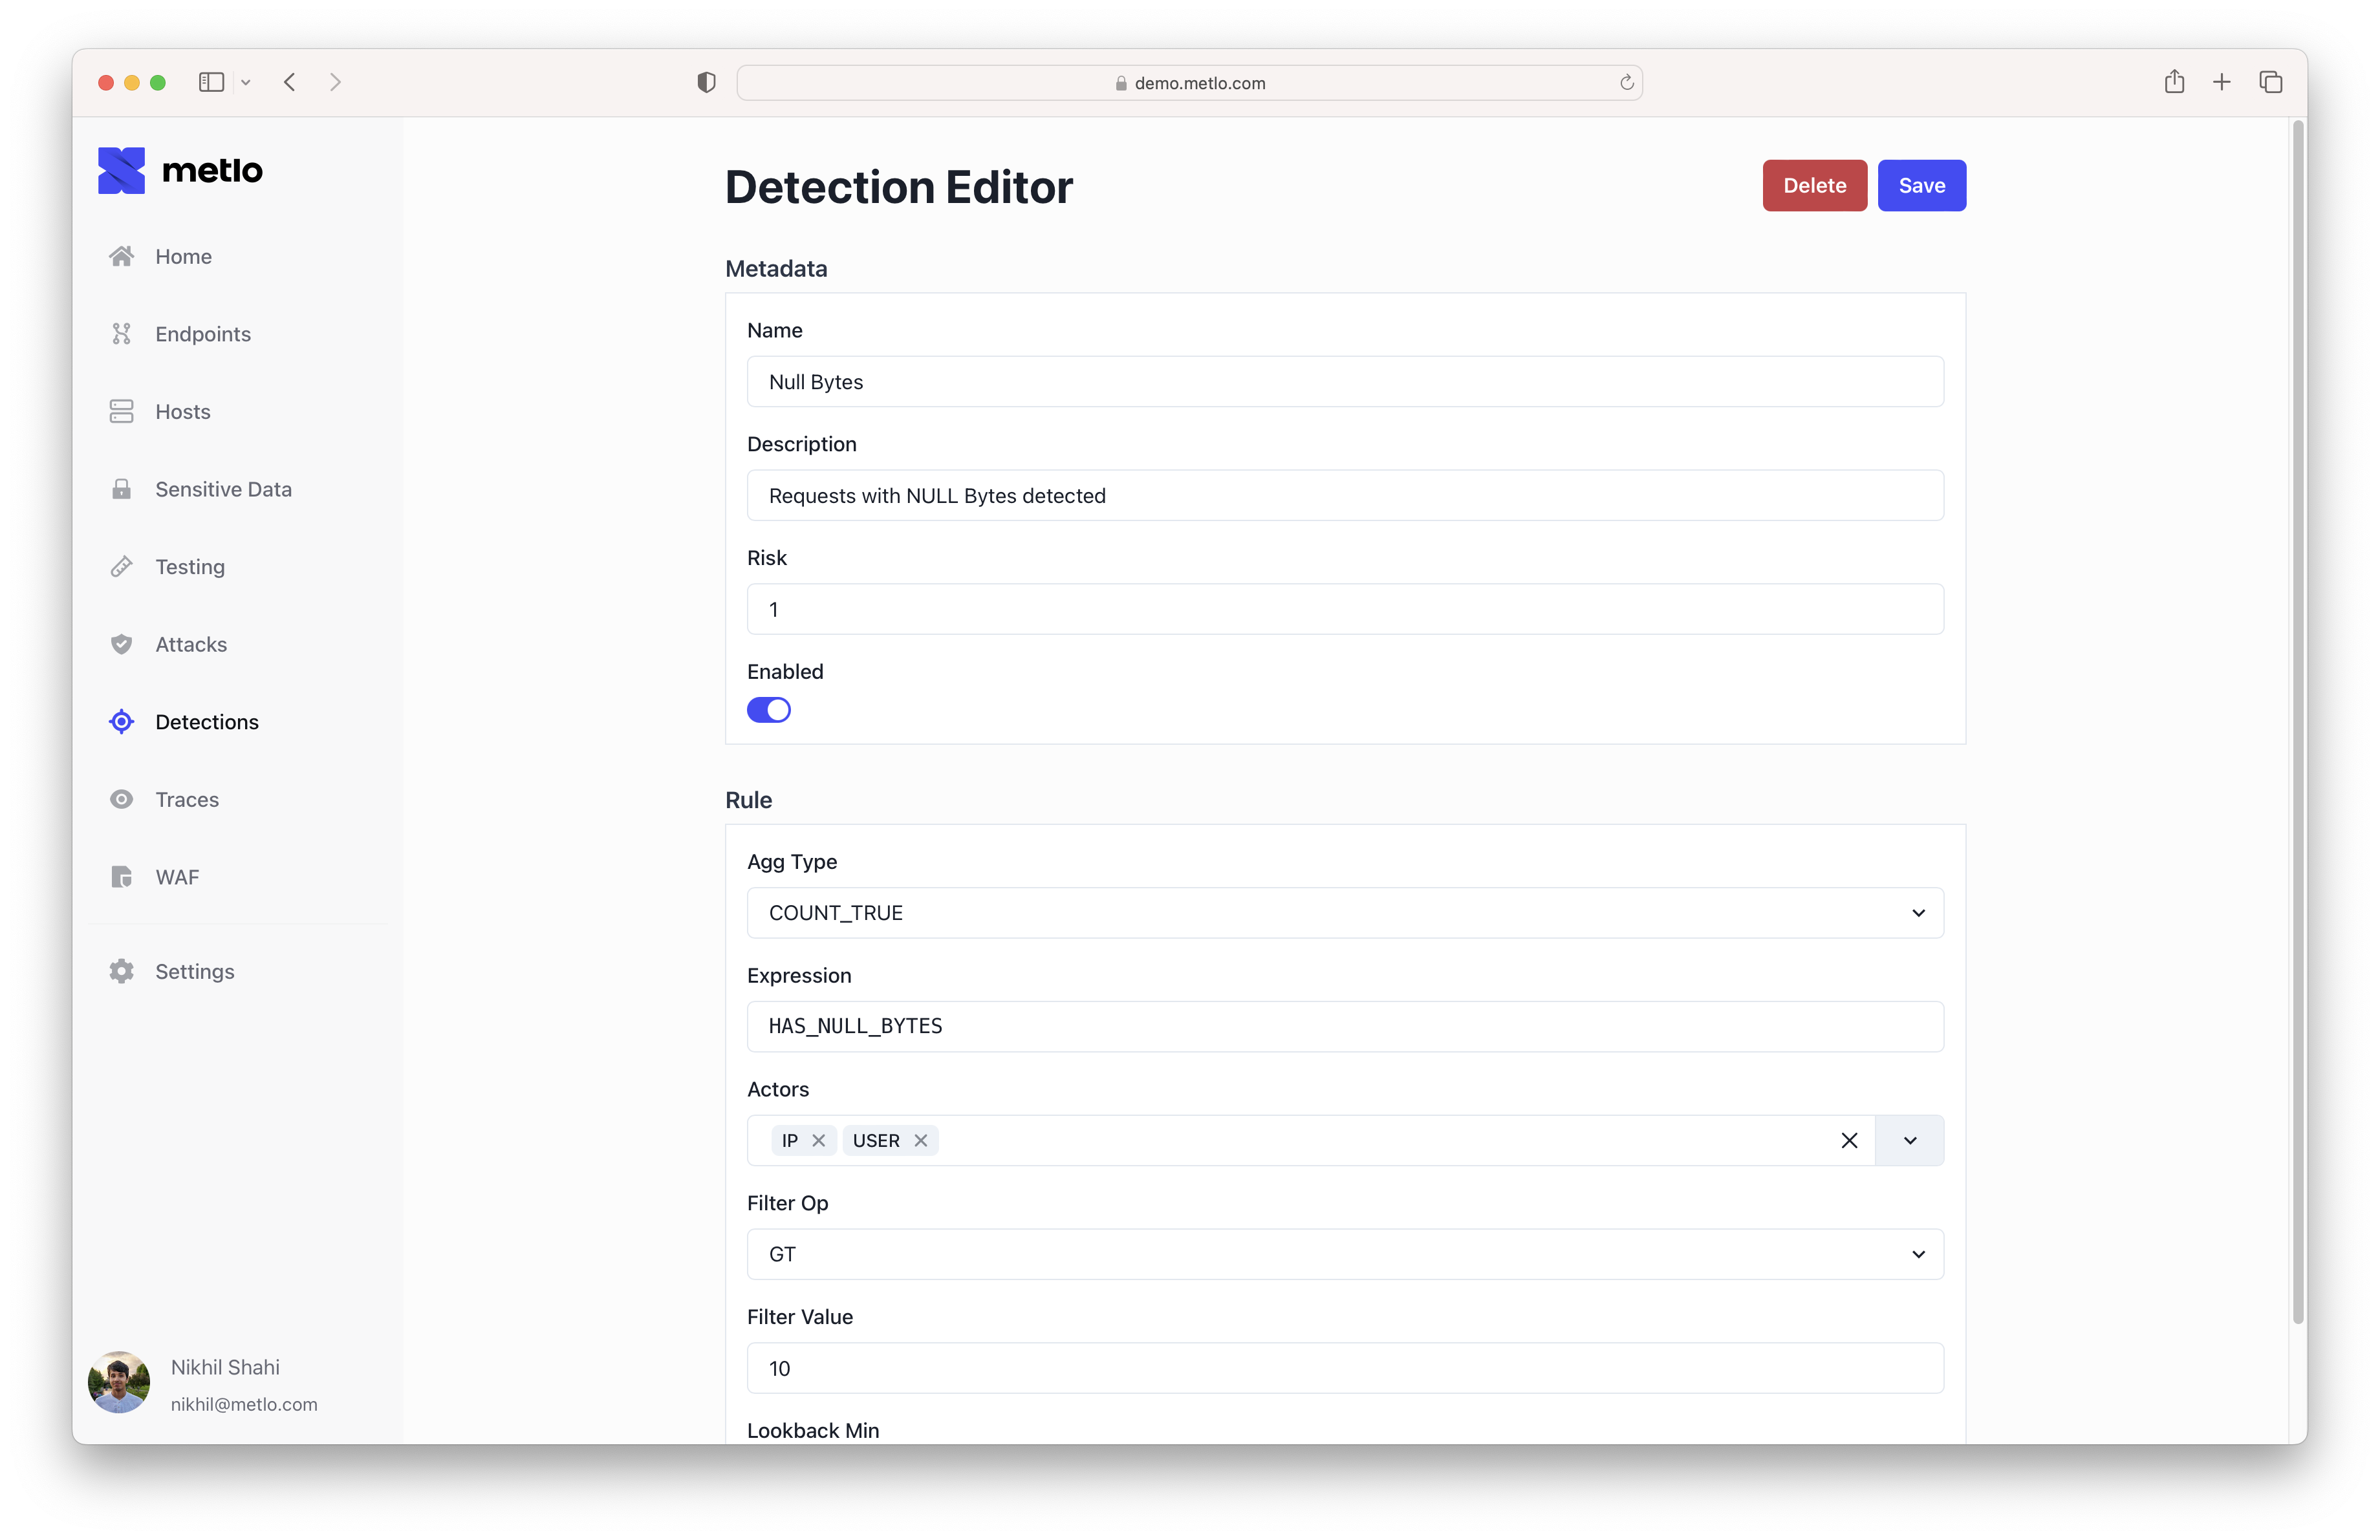
Task: Open the Traces eye icon
Action: (121, 800)
